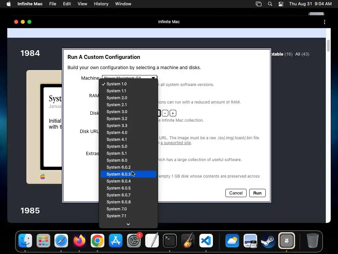Expand the Machine dropdown
Viewport: 338px width, 254px height.
pos(129,77)
